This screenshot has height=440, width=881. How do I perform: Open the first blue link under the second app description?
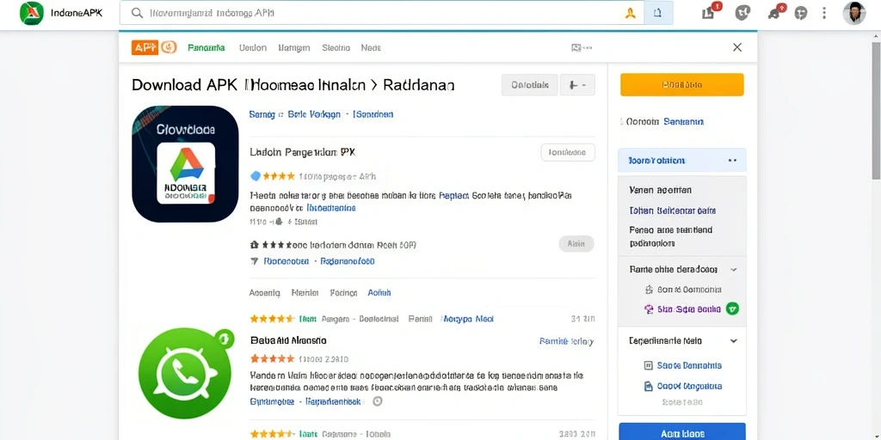click(271, 402)
